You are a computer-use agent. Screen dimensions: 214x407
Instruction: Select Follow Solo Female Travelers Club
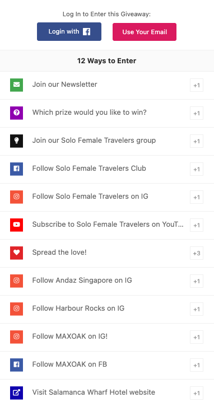pos(107,169)
